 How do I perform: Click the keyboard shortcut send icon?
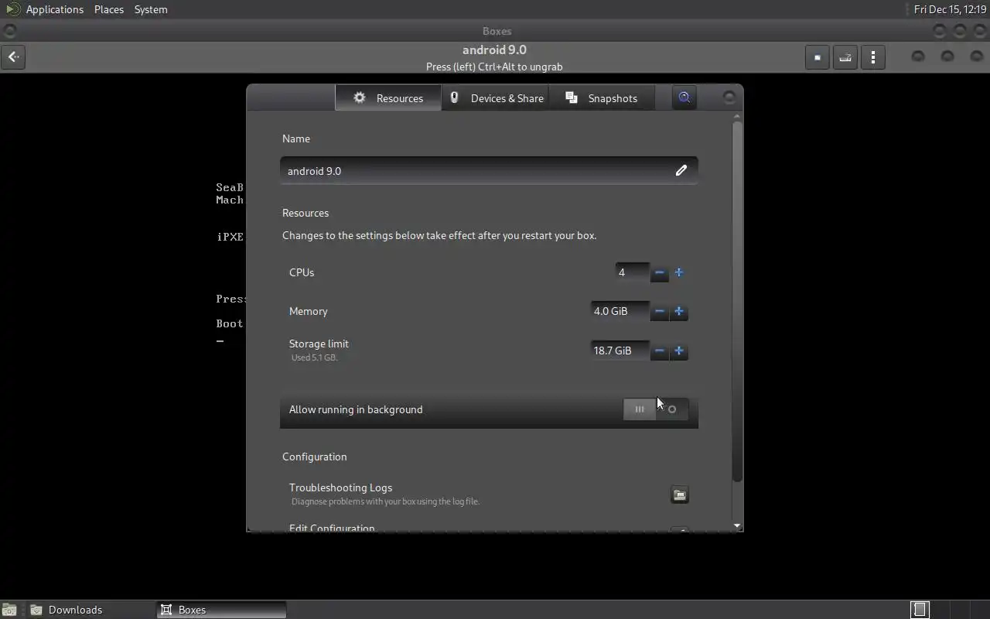(x=845, y=57)
